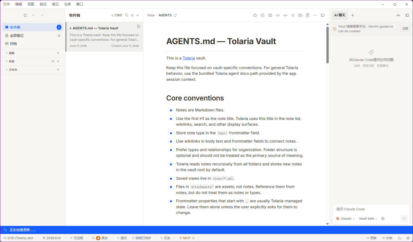
Task: Create a new note in 收件箱
Action: 138,15
